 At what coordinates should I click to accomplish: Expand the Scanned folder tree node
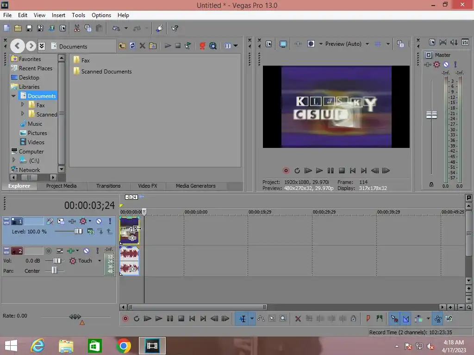(x=22, y=114)
